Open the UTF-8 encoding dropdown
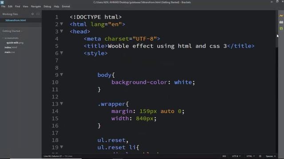The width and height of the screenshot is (284, 159). point(237,156)
